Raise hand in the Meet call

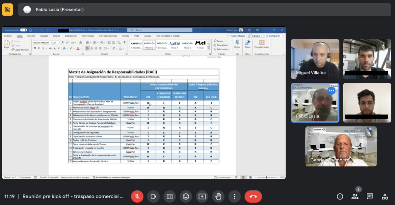(218, 196)
